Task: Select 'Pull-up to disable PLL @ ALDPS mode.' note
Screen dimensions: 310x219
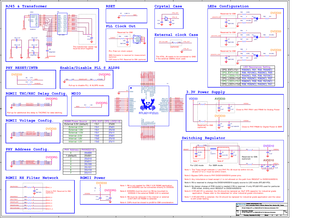Action: (87, 85)
